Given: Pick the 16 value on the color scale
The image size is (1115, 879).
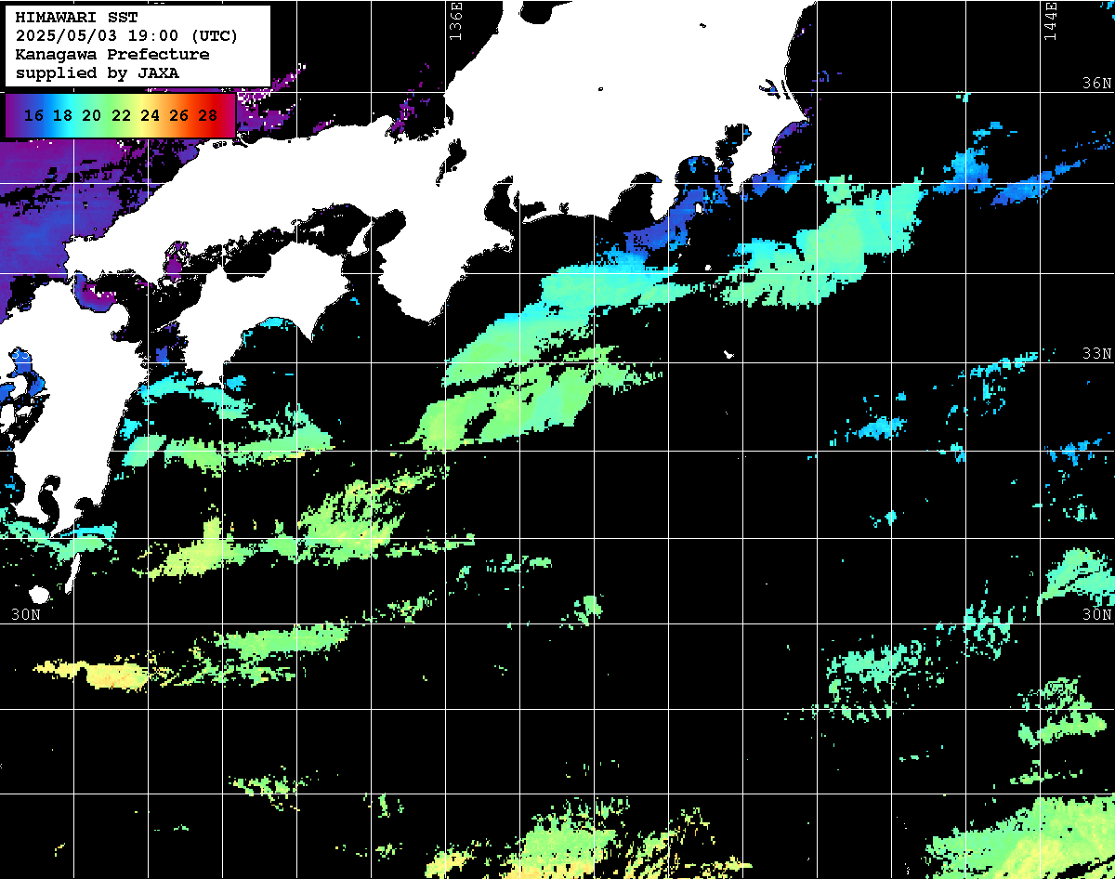Looking at the screenshot, I should 33,115.
